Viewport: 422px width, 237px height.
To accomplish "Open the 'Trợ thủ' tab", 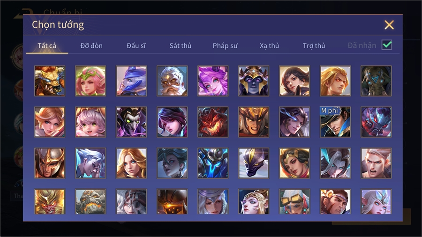I will point(314,46).
